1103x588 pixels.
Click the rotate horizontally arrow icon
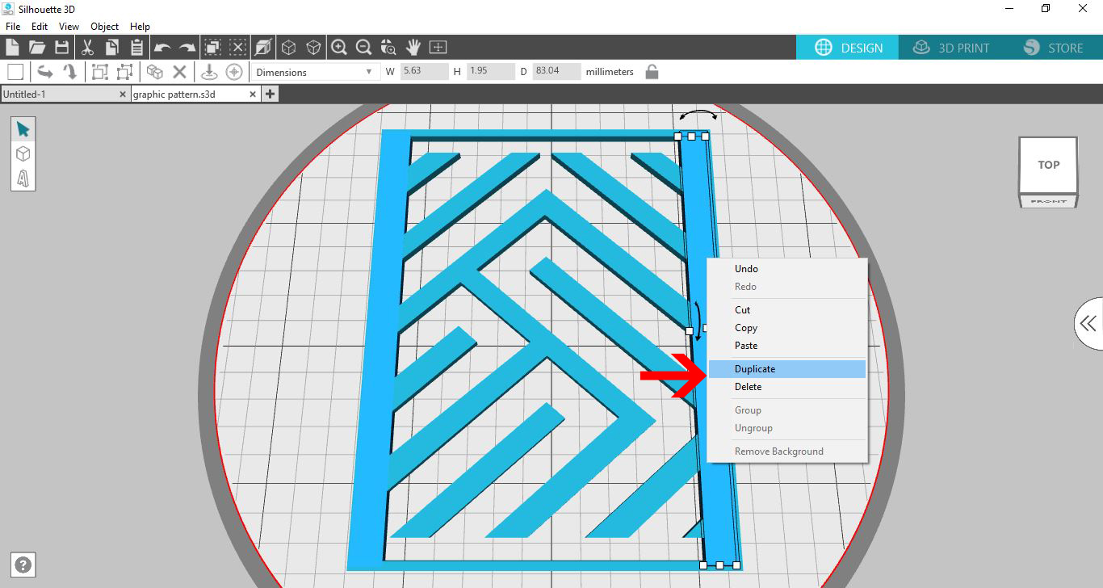point(45,72)
